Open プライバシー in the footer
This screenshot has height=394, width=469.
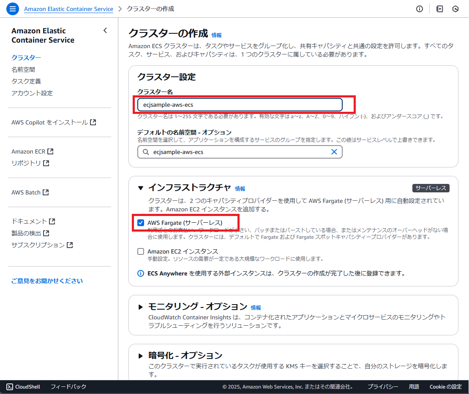pyautogui.click(x=383, y=387)
